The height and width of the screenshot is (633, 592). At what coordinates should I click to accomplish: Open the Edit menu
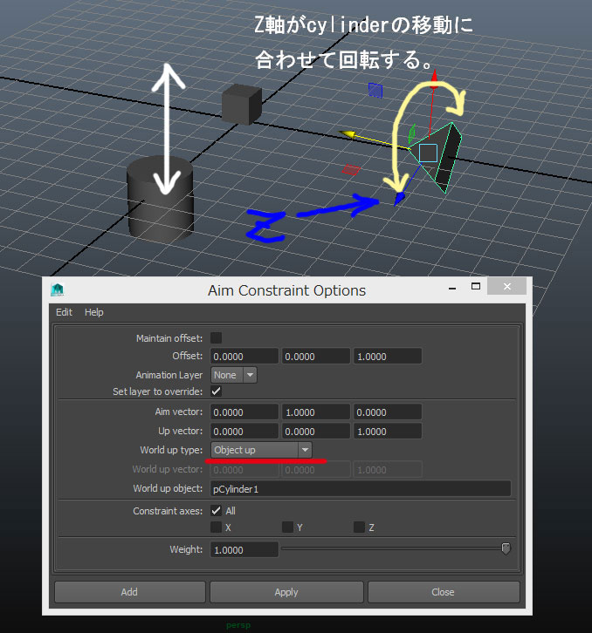[64, 312]
